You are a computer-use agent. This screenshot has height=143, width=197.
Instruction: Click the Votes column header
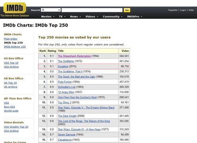click(x=124, y=51)
